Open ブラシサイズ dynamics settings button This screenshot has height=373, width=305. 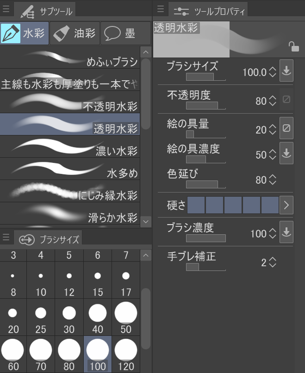286,71
